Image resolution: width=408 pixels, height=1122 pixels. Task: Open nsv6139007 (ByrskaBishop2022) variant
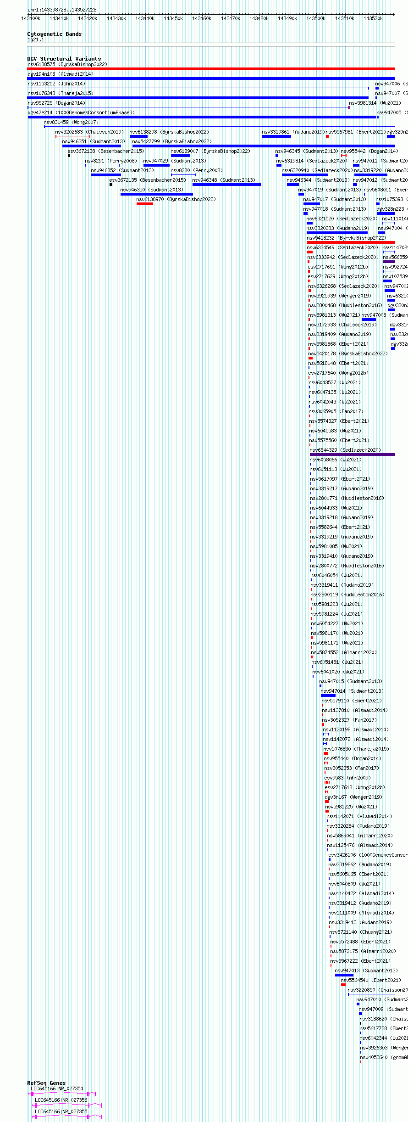[210, 151]
